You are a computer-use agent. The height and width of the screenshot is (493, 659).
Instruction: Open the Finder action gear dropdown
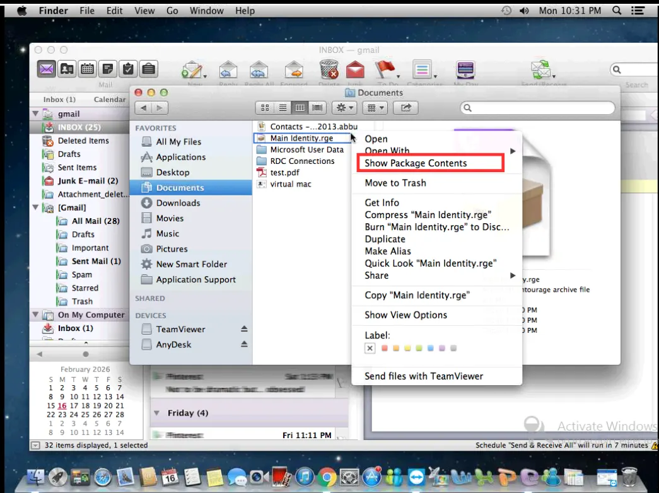[x=346, y=108]
